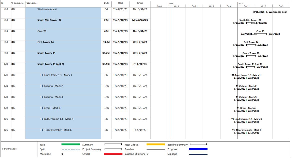Click the DUR column header
Image resolution: width=293 pixels, height=159 pixels.
point(106,3)
